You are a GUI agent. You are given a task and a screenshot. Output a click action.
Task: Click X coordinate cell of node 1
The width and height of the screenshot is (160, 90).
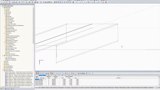pyautogui.click(x=62, y=79)
